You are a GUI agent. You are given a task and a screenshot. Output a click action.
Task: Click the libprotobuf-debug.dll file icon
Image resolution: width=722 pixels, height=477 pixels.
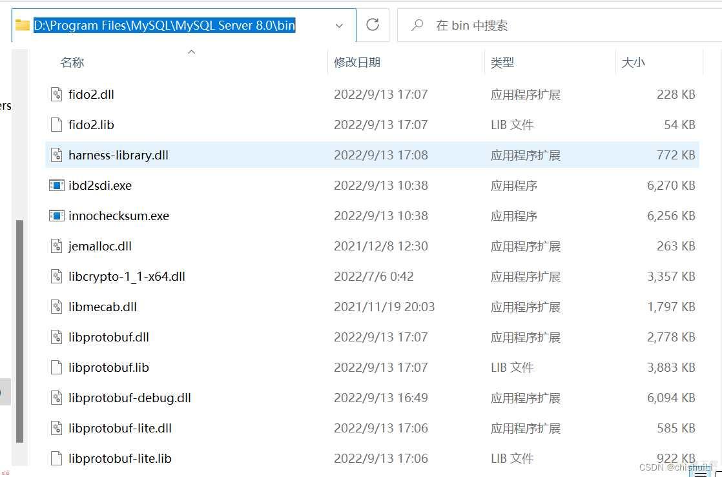(x=56, y=398)
